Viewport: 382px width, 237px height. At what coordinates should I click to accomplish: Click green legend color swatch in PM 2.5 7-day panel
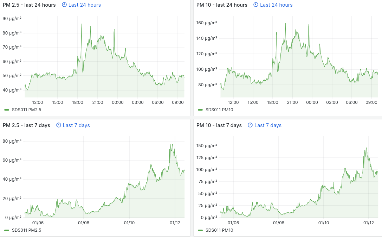[7, 230]
